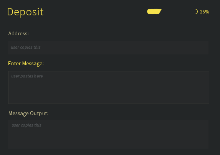
Task: Click the rounded left end of progress bar
Action: (x=149, y=12)
